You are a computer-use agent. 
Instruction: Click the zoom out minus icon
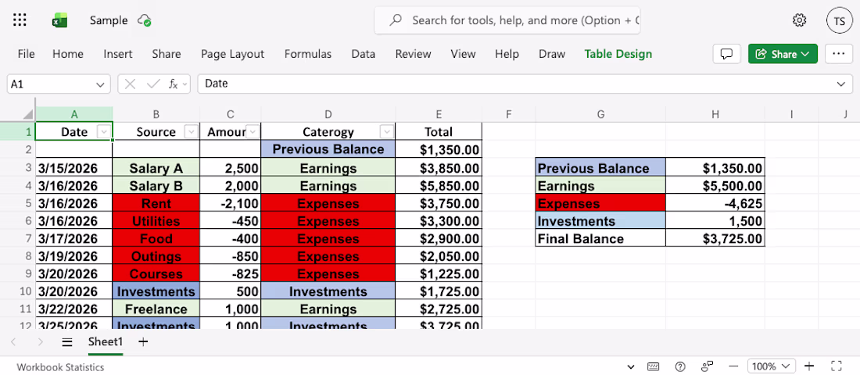coord(733,366)
